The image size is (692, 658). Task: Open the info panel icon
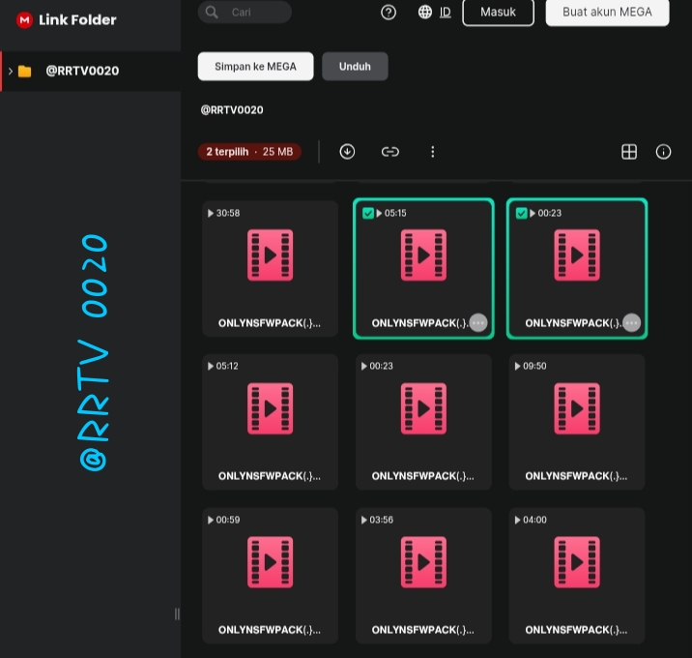click(x=663, y=152)
